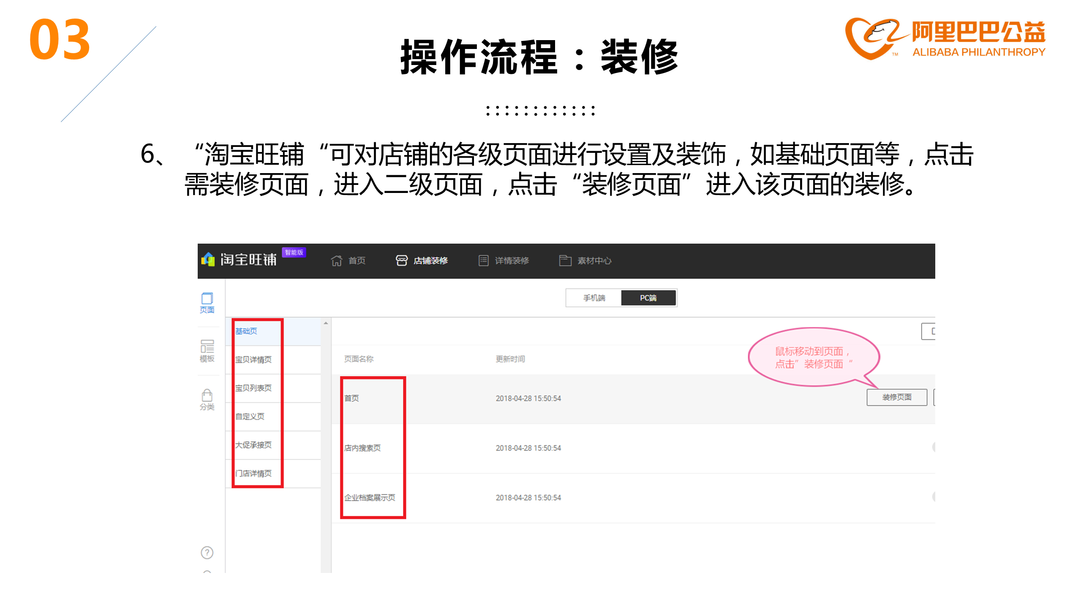Select the 分类 lock-shaped sidebar icon

click(x=207, y=400)
